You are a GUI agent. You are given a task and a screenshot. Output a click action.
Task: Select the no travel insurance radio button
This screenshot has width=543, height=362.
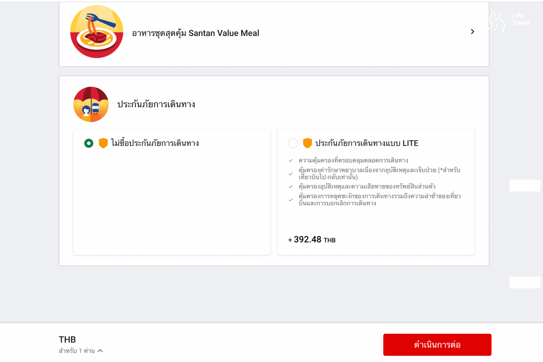[x=88, y=143]
